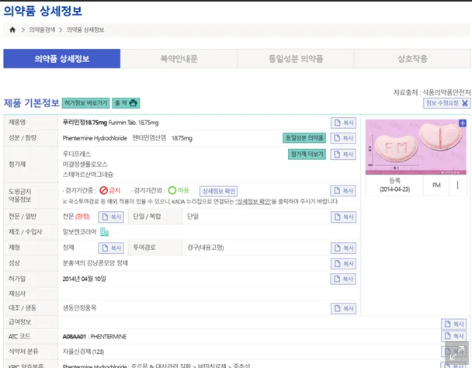Copy the ATC 코드 row
472x368 pixels.
454,335
